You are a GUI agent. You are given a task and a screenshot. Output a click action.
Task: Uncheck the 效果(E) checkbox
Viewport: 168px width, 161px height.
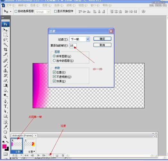click(x=54, y=81)
